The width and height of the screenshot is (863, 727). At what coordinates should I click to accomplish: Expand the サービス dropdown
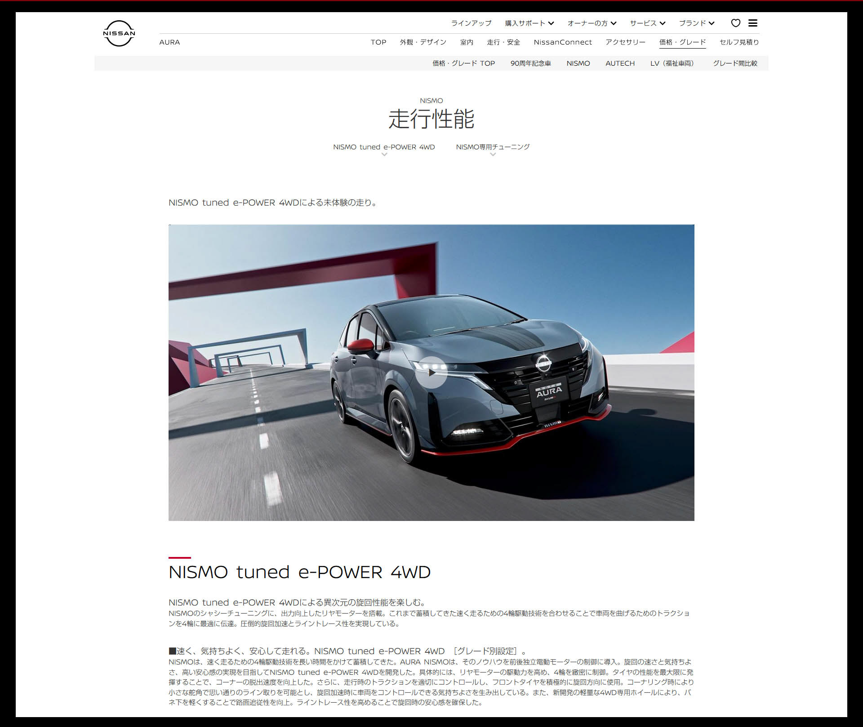[647, 23]
